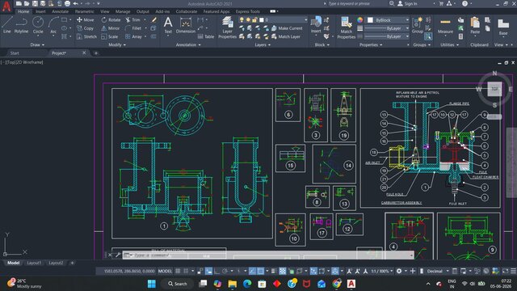The height and width of the screenshot is (291, 517).
Task: Open the Insert ribbon tab
Action: click(x=40, y=11)
